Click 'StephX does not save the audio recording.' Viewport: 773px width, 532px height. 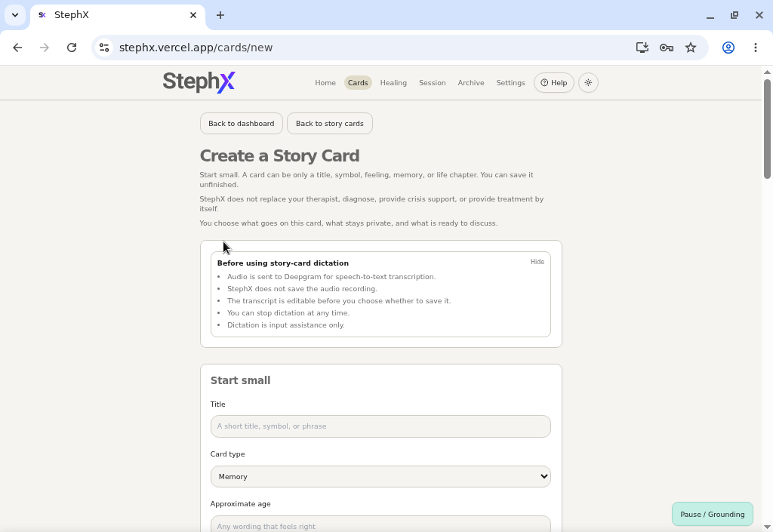pyautogui.click(x=302, y=289)
